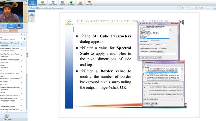Collapse the left panel with the blue arrow handle

click(27, 55)
